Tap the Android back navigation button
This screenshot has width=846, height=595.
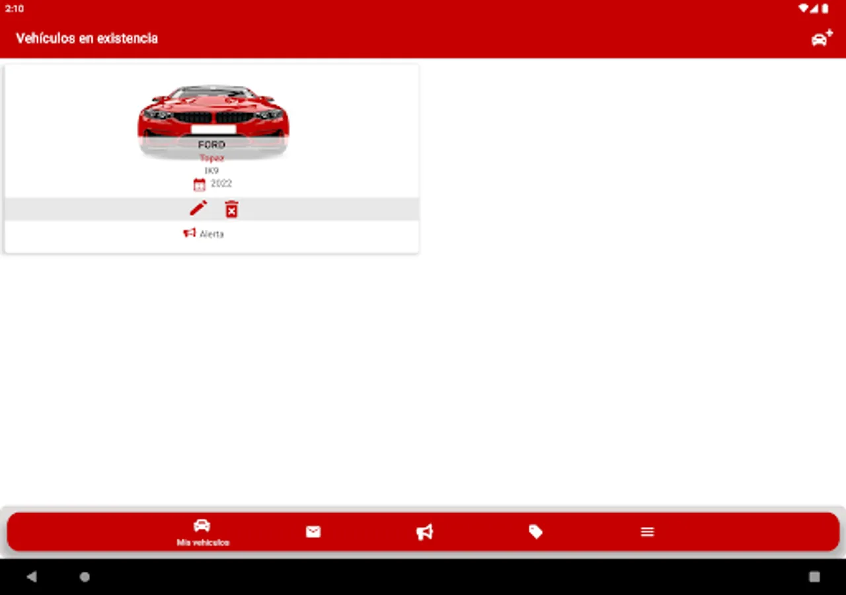point(31,576)
